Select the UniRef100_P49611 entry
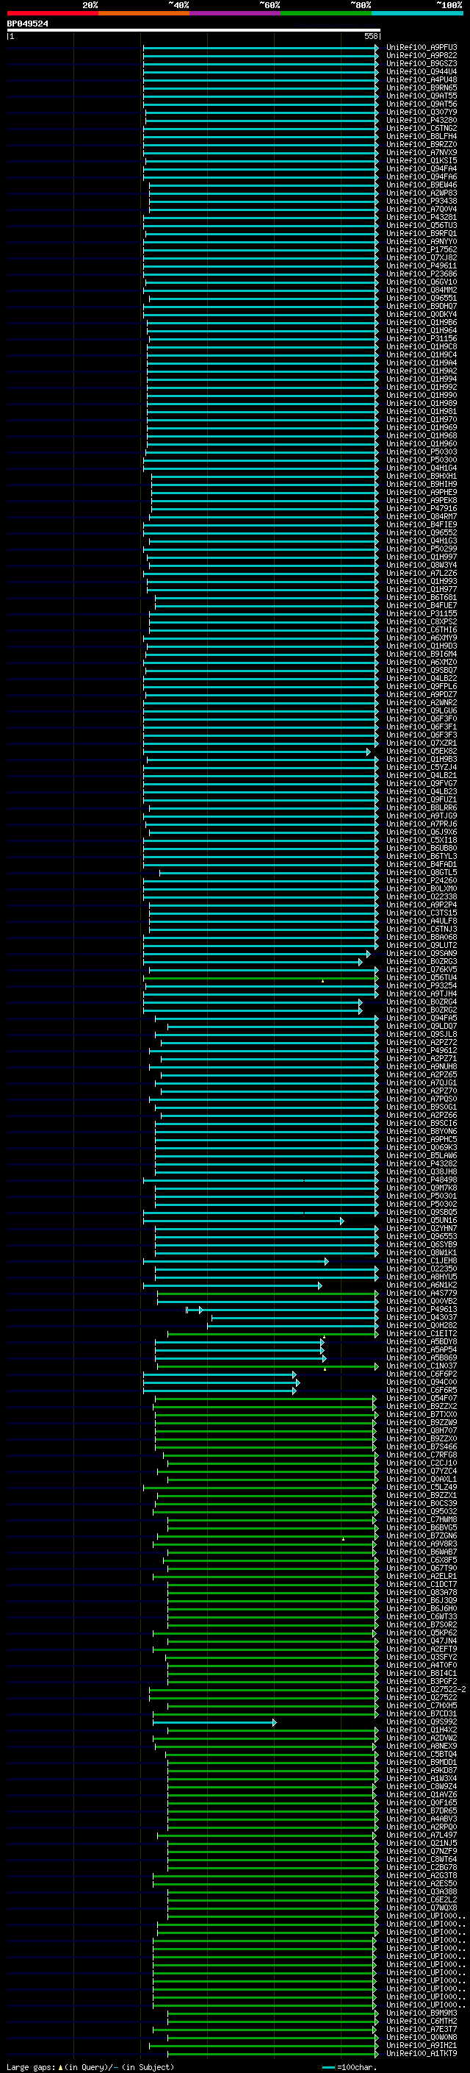The image size is (470, 2073). [x=421, y=265]
